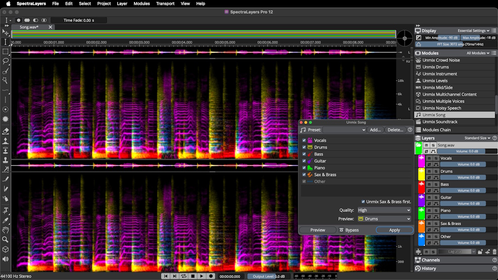Click the History panel help icon
498x280 pixels.
(x=495, y=268)
